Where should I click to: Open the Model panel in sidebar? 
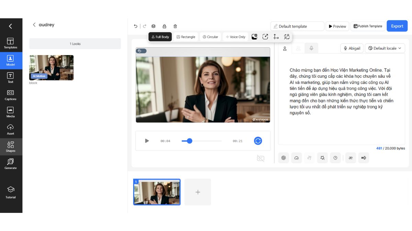pos(11,61)
